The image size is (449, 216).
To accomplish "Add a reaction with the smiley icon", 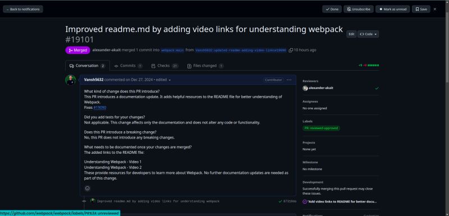I will click(88, 189).
